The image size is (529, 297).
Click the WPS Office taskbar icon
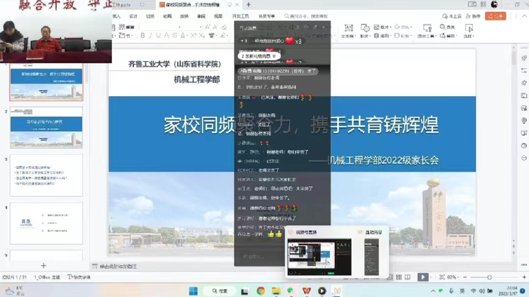307,291
